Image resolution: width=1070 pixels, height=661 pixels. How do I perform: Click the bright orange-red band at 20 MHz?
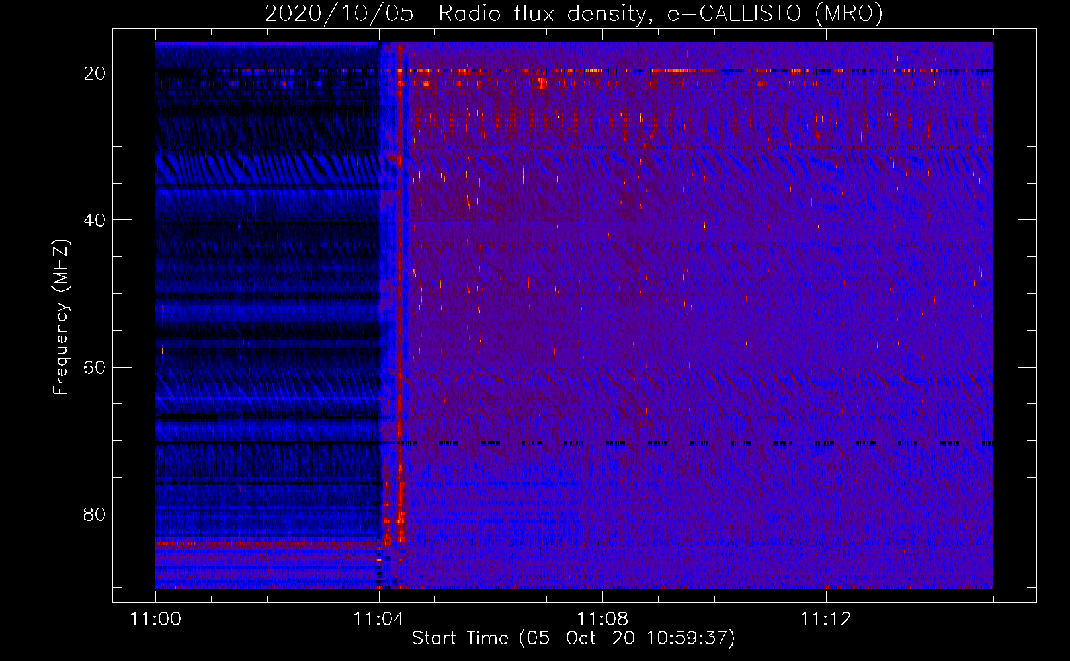click(x=574, y=71)
